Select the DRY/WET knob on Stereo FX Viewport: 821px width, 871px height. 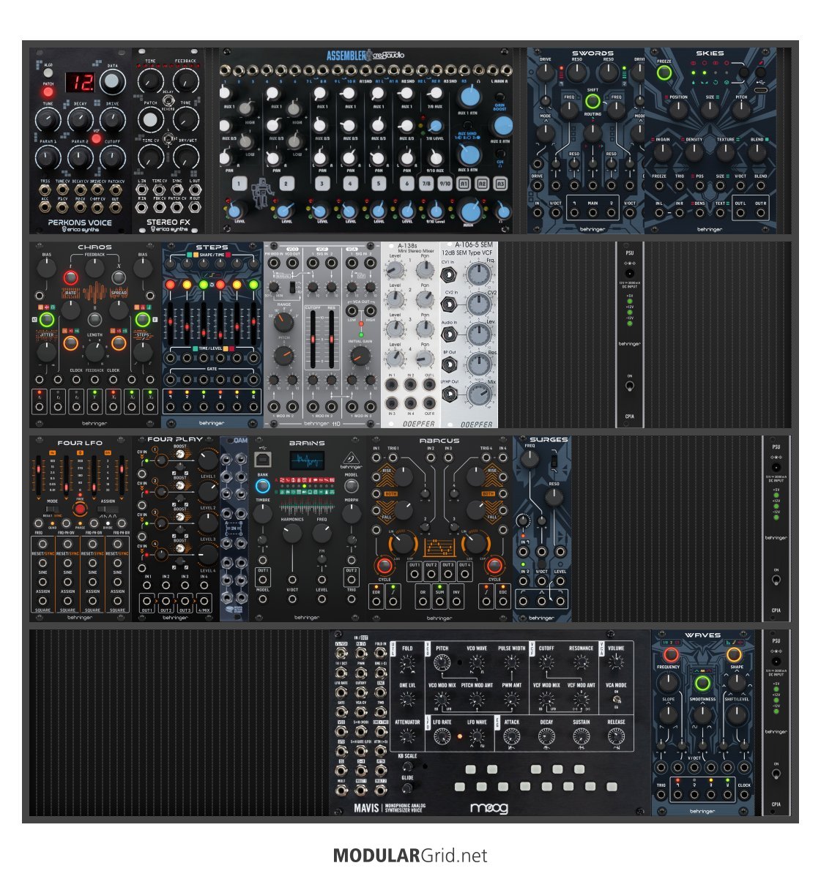pyautogui.click(x=185, y=157)
